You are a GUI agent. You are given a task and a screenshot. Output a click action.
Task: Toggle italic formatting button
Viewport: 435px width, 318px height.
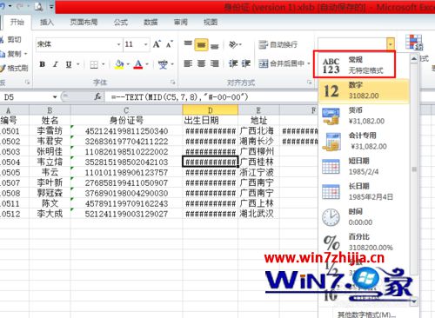(x=55, y=64)
